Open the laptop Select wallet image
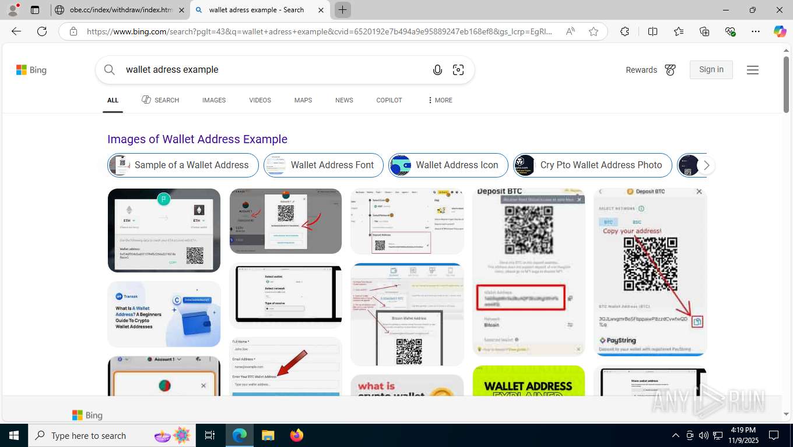This screenshot has height=447, width=793. coord(285,296)
